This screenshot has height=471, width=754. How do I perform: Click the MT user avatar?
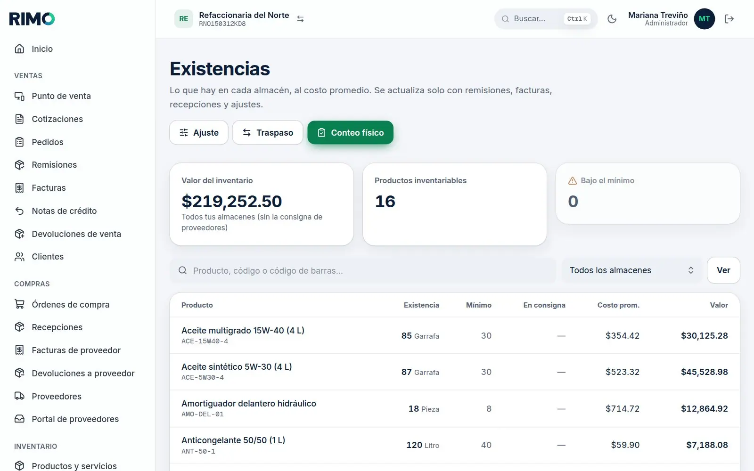point(704,19)
